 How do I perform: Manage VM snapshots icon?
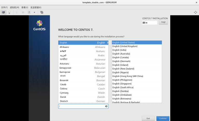click(42, 12)
